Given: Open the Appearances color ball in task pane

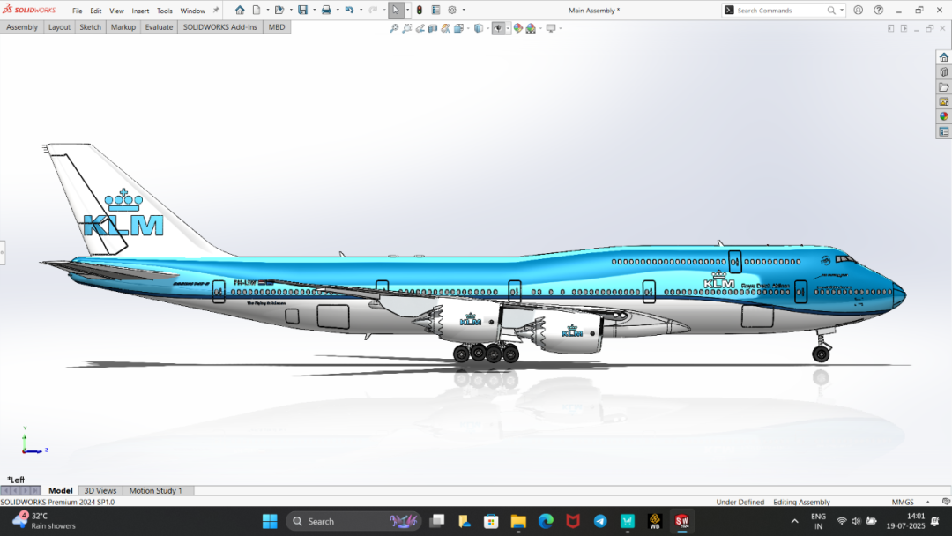Looking at the screenshot, I should 943,116.
